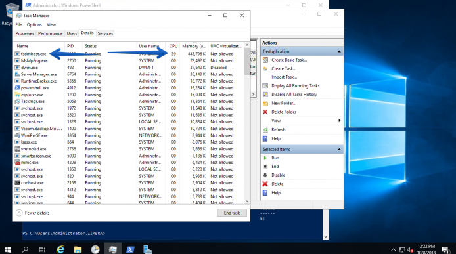Click Display All Running Tasks icon
The height and width of the screenshot is (254, 456).
click(x=265, y=86)
